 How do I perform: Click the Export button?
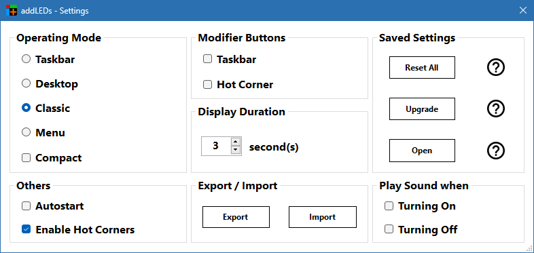tap(236, 217)
